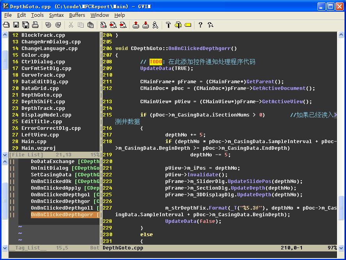Click the Redo toolbar icon
This screenshot has width=346, height=260.
58,25
